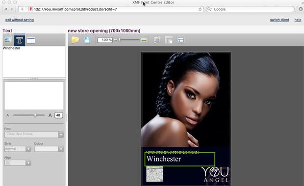Open the Table panel icon
This screenshot has width=304, height=186.
point(31,40)
